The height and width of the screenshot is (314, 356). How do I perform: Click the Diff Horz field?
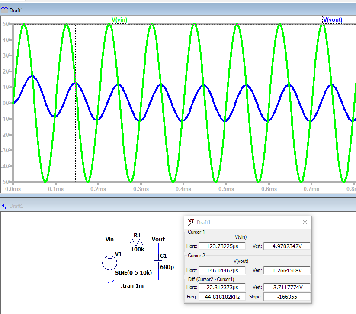(222, 288)
